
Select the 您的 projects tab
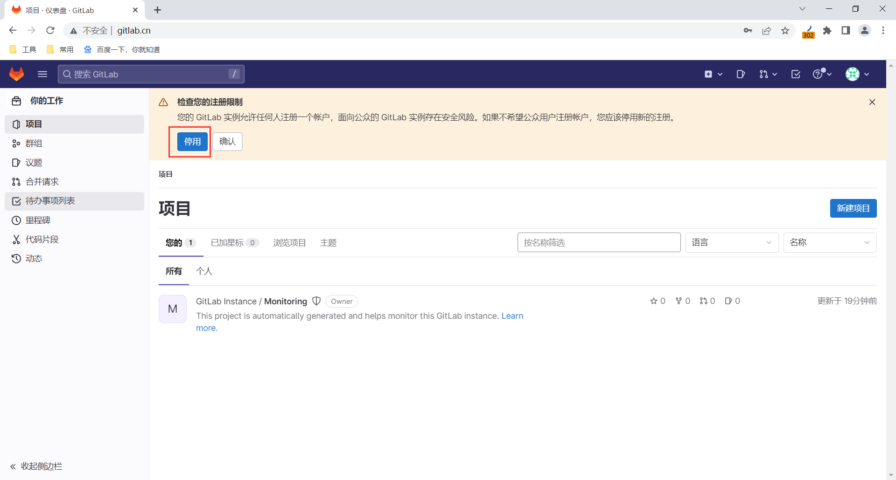[x=181, y=243]
